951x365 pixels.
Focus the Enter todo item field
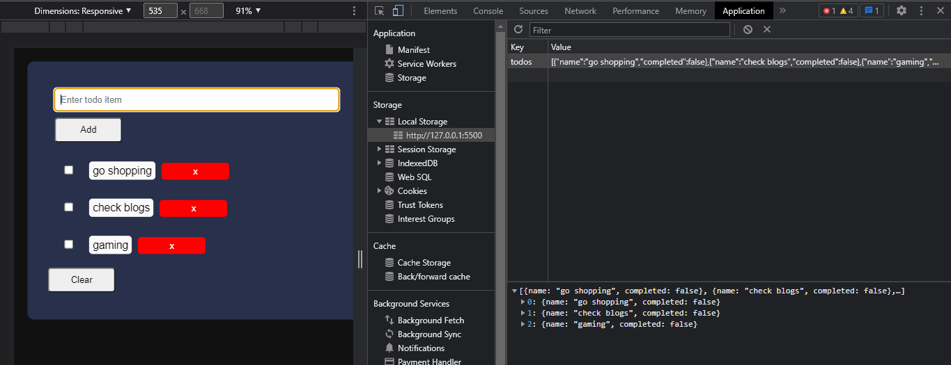[197, 99]
